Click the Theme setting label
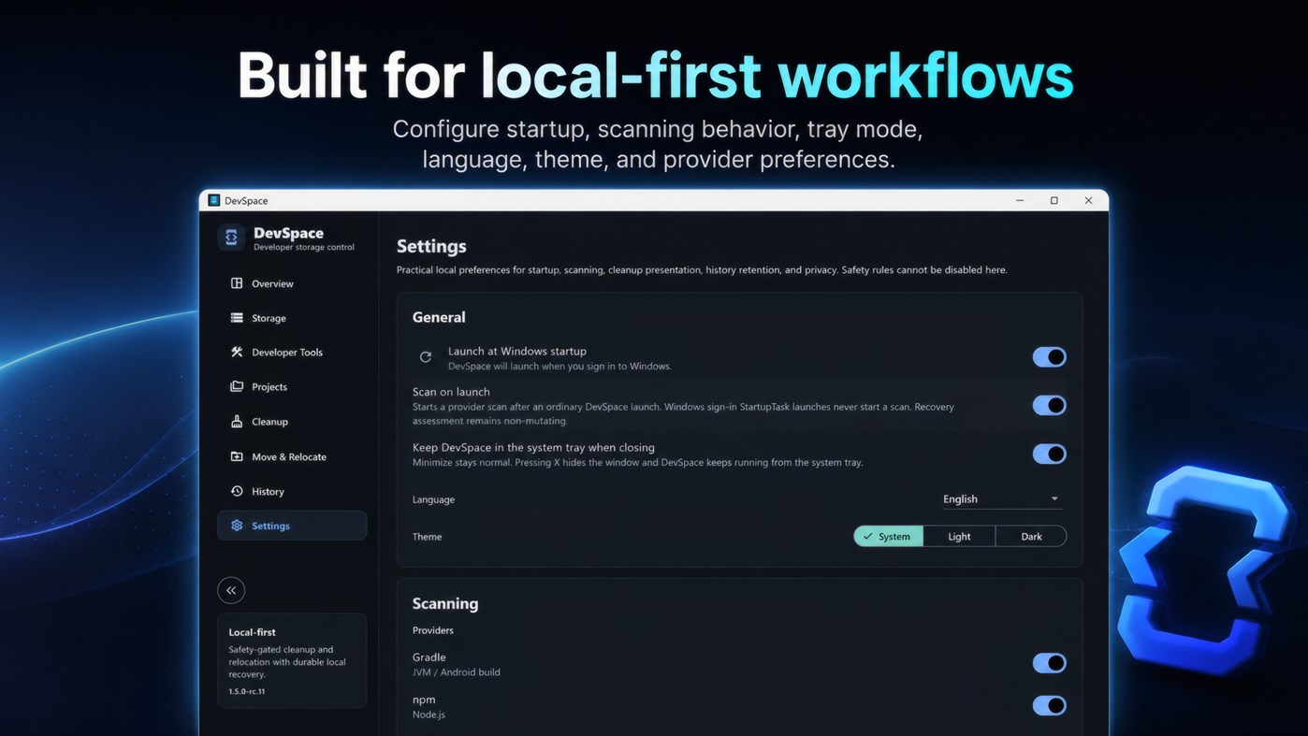Screen dimensions: 1308x736 [427, 537]
